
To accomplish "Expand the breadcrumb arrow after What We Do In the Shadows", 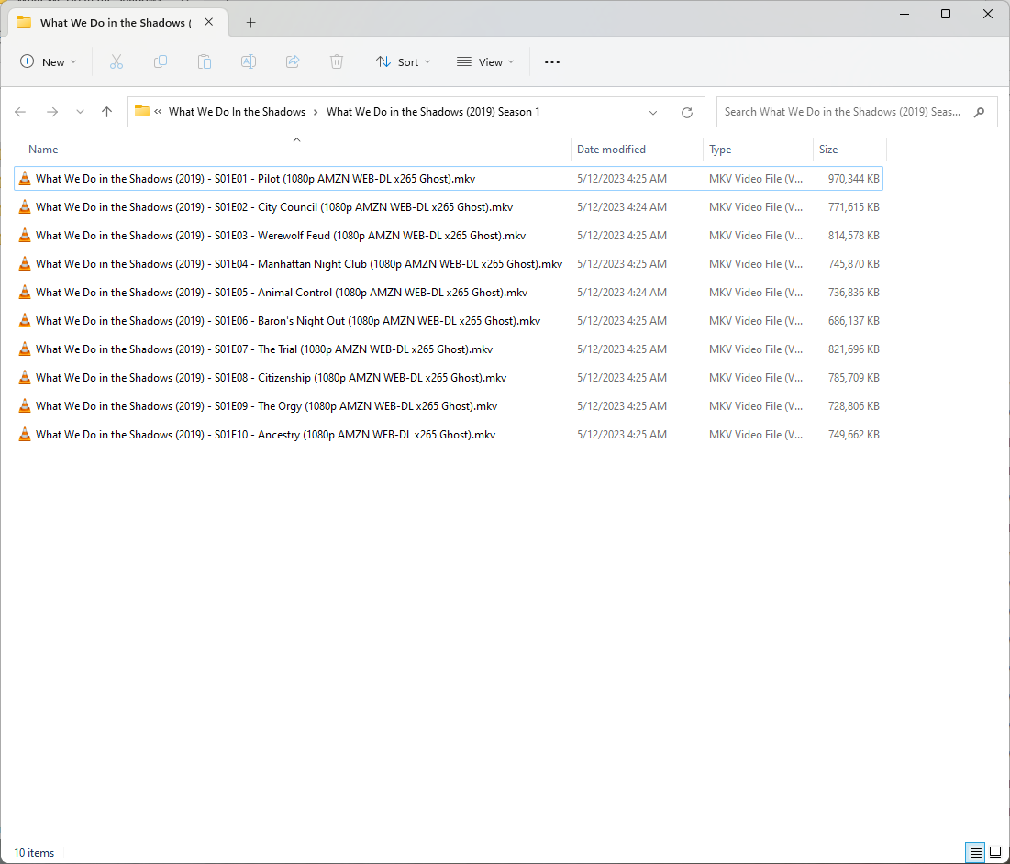I will click(316, 112).
